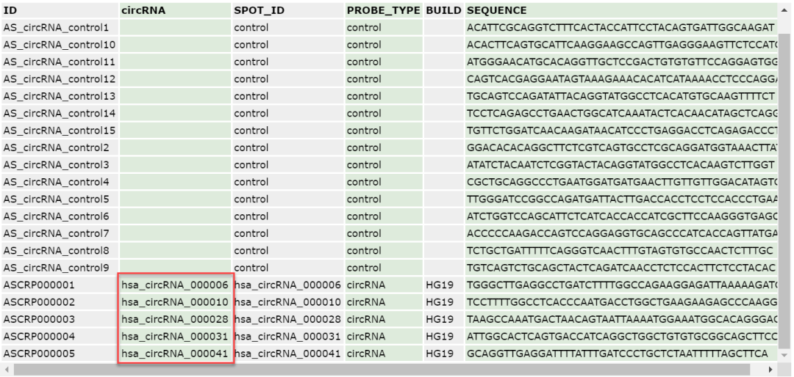Click the scroll right arrow of horizontal scrollbar
The height and width of the screenshot is (377, 794).
point(772,370)
